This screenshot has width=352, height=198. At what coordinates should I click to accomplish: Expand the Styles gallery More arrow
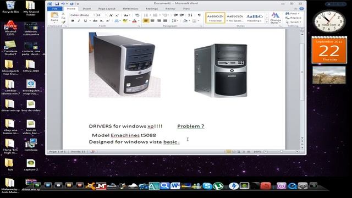tap(267, 22)
